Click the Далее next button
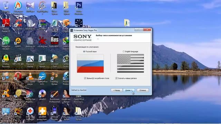The image size is (221, 124). pyautogui.click(x=129, y=90)
